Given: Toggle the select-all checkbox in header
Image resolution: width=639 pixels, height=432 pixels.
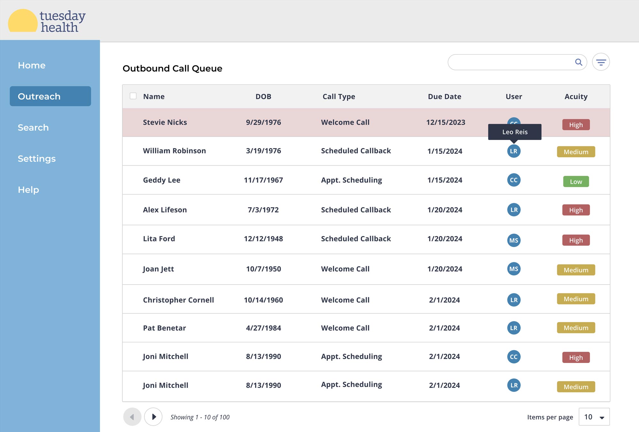Looking at the screenshot, I should [133, 96].
